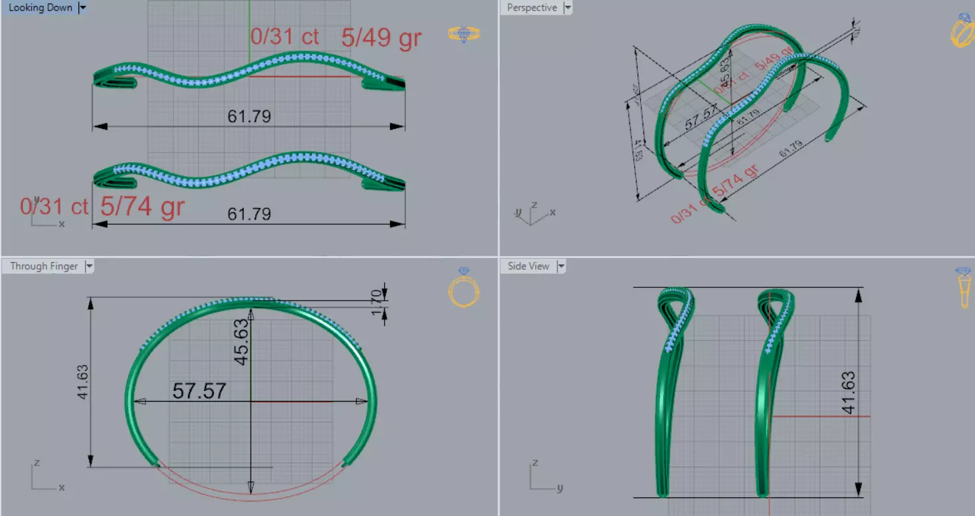Select the lower bangle model in Looking Down view
This screenshot has height=516, width=975.
coord(249,170)
